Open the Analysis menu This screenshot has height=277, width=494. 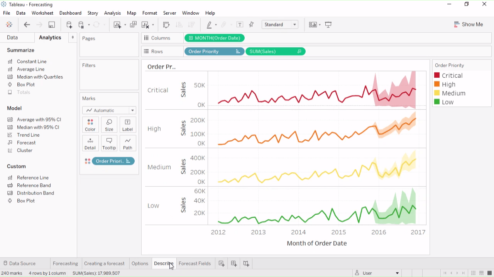pos(112,13)
